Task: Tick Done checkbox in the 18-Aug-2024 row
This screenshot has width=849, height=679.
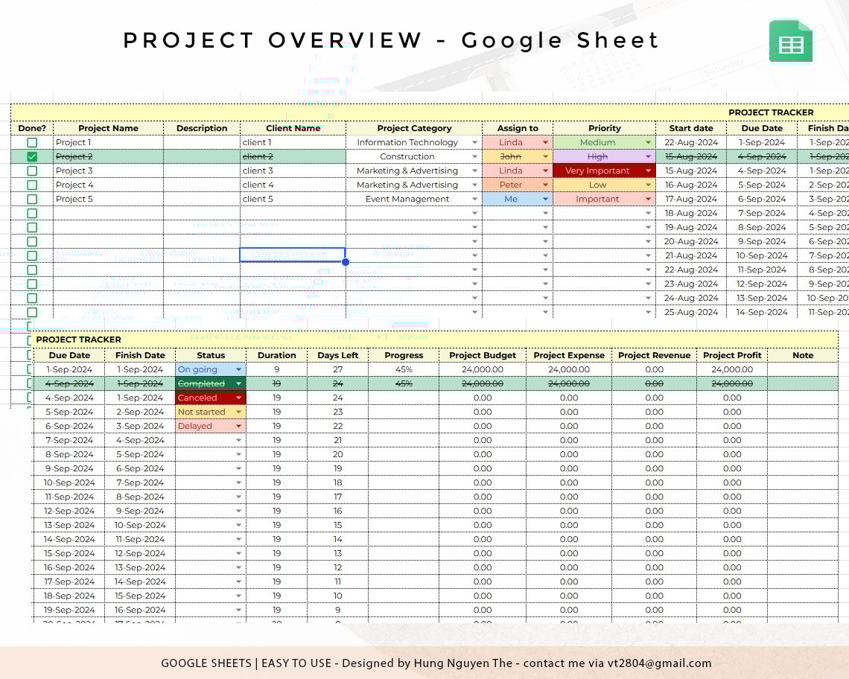Action: pyautogui.click(x=32, y=214)
